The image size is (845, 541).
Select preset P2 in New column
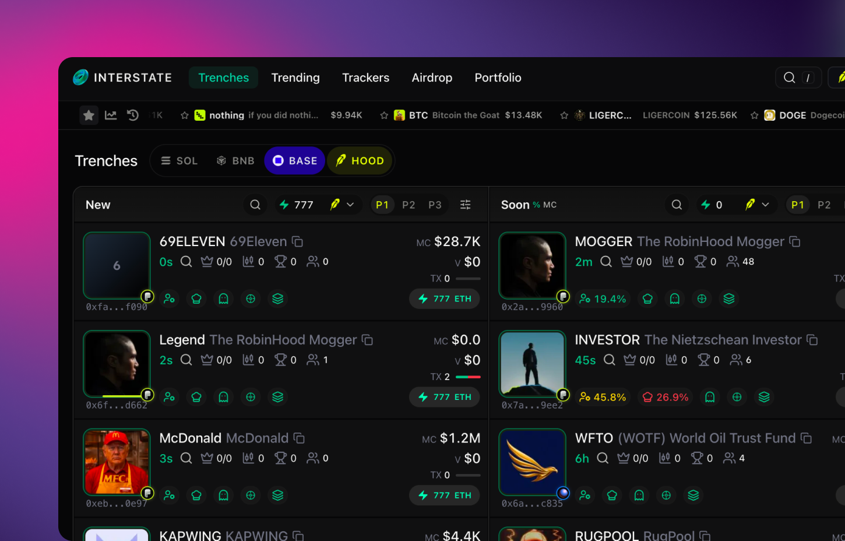click(409, 205)
